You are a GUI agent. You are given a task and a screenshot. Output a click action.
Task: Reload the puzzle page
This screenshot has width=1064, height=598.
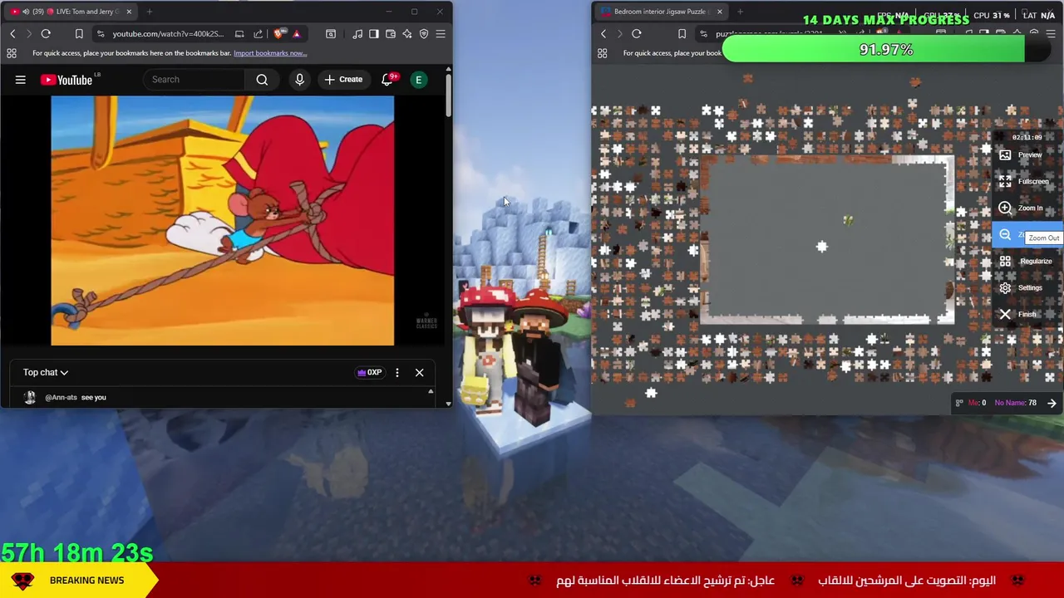(637, 34)
